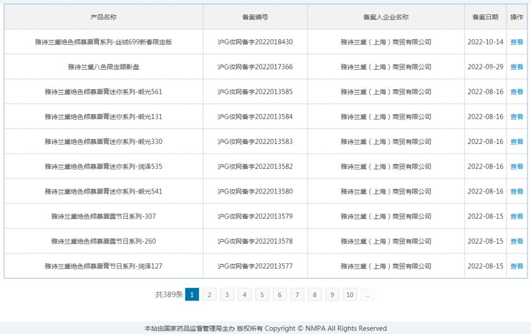This screenshot has height=334, width=531.
Task: View details of 润泽535 via 查看
Action: (x=516, y=167)
